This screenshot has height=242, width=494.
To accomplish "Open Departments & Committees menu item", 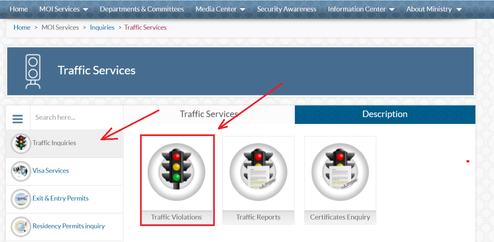I will [142, 9].
